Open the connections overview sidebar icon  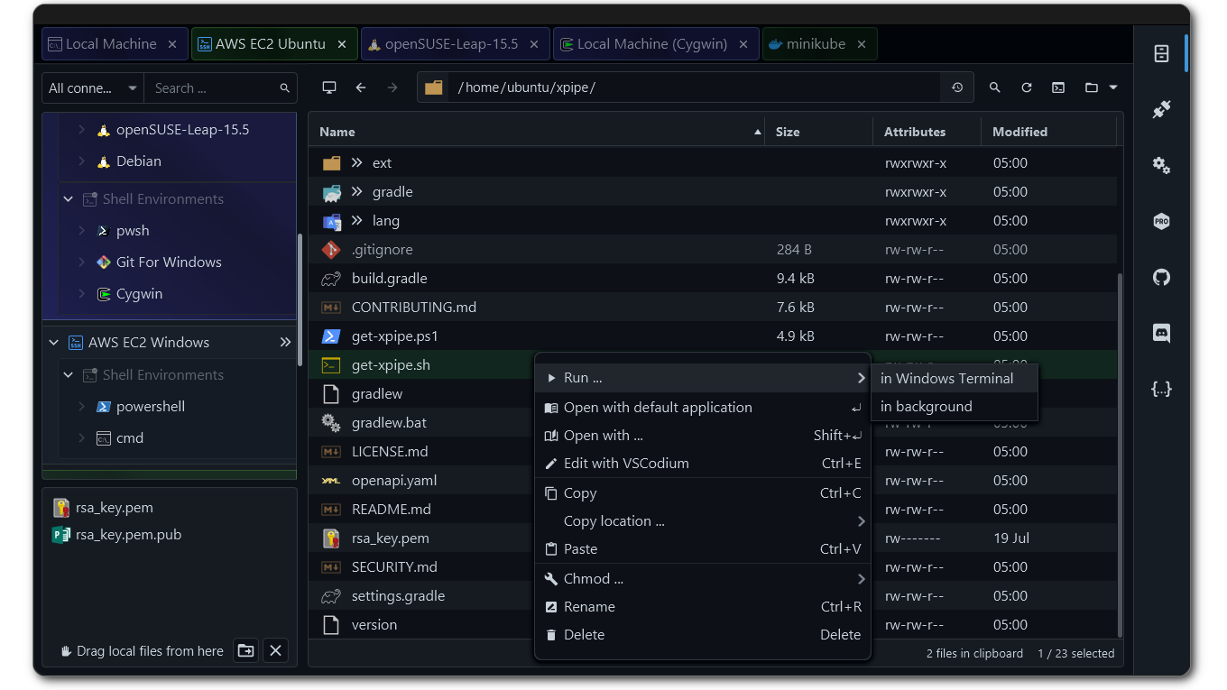1161,109
